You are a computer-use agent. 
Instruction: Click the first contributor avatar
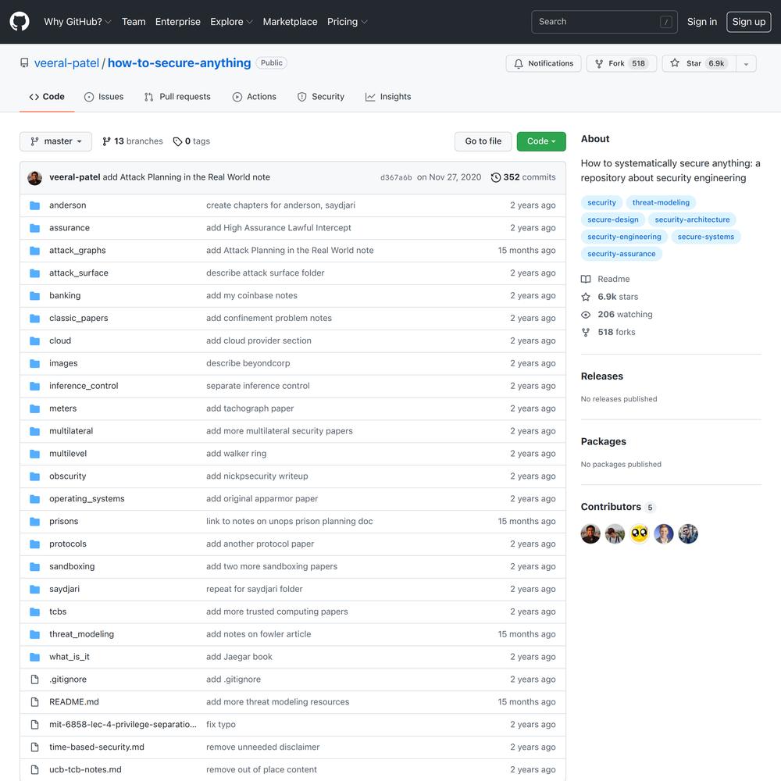pos(590,534)
